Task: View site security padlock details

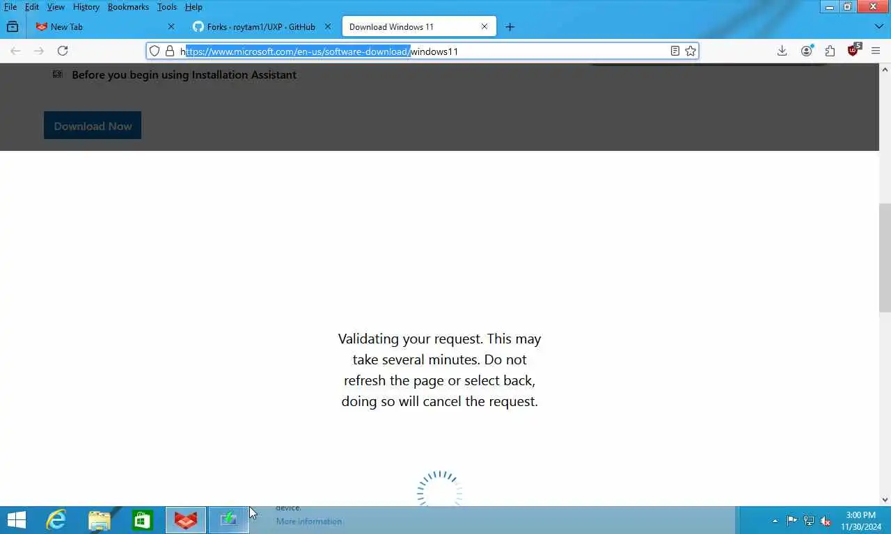Action: pos(170,51)
